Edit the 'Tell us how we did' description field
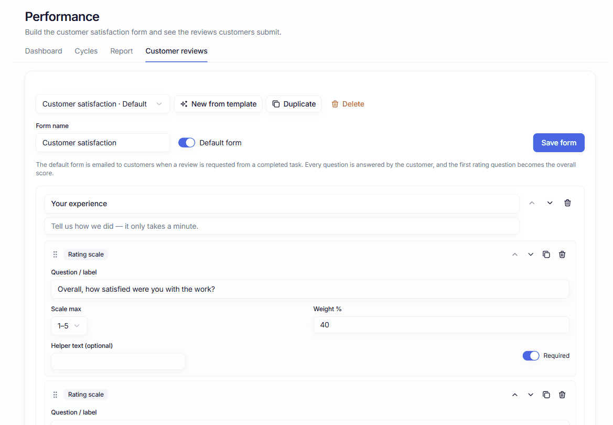This screenshot has height=425, width=613. (x=282, y=226)
